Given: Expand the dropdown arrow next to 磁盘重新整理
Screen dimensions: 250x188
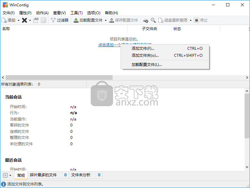Looking at the screenshot, I should (191, 20).
